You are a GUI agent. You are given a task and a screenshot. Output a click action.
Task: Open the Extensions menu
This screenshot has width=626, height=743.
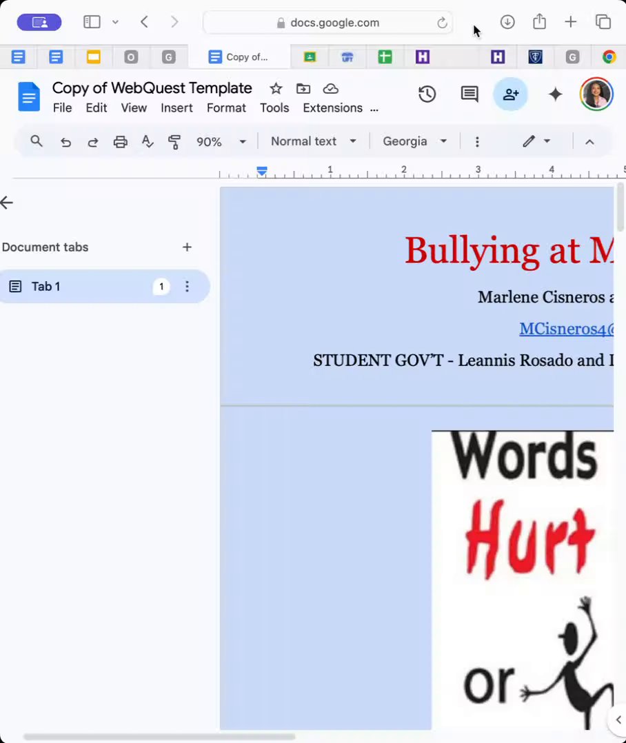tap(333, 108)
